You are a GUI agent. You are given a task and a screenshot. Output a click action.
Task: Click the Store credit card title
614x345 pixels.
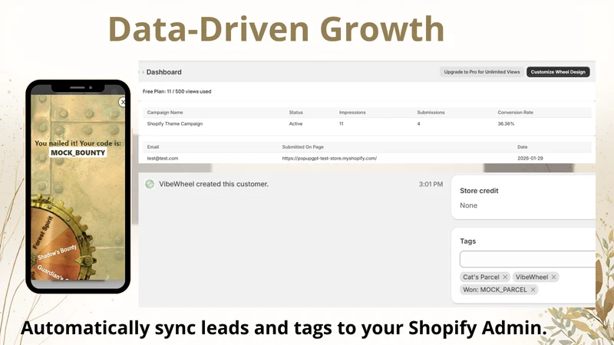(479, 191)
